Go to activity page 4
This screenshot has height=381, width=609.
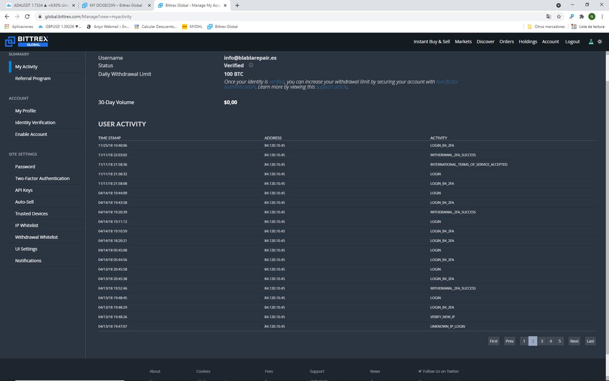pos(551,341)
